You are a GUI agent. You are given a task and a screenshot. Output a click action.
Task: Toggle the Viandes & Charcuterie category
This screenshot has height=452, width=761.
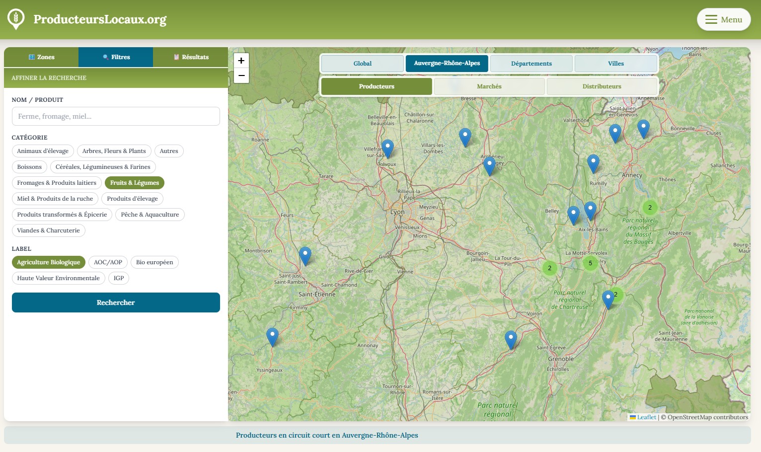pos(49,230)
